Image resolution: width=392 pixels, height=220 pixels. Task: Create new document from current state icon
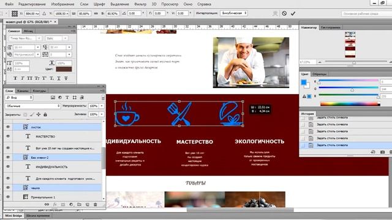click(x=373, y=152)
